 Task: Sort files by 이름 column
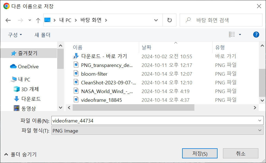(78, 47)
